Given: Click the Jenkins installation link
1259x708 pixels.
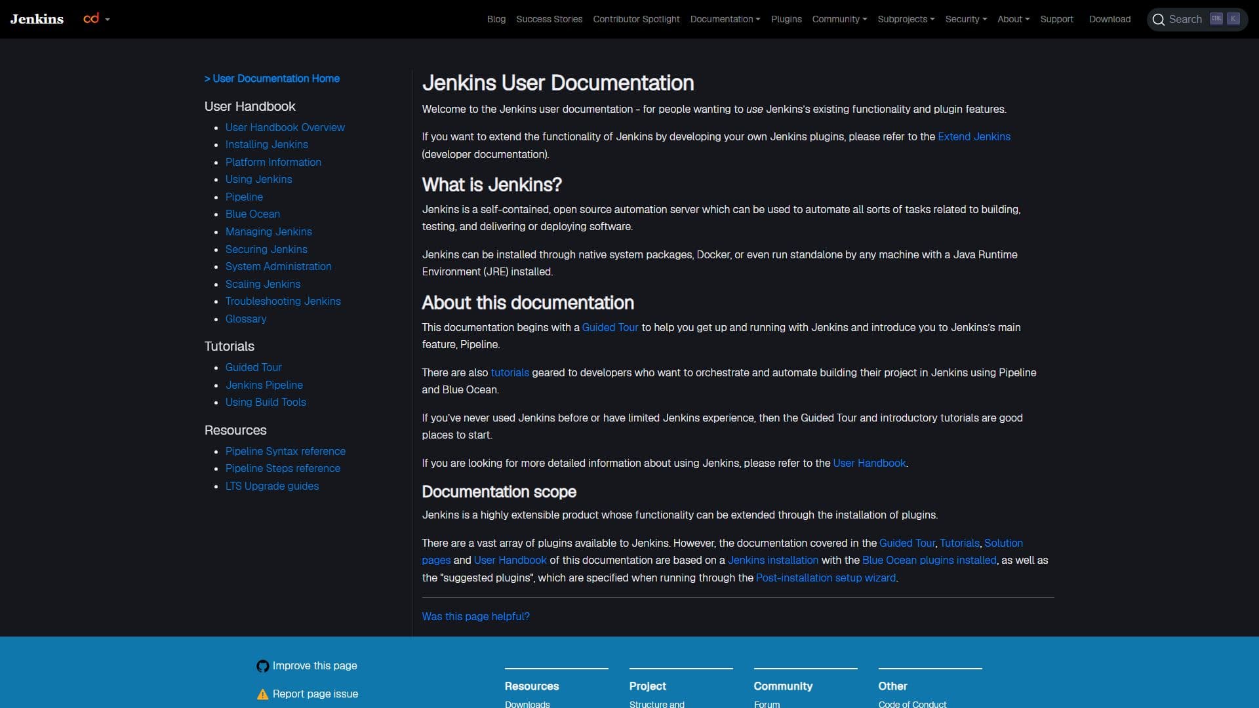Looking at the screenshot, I should pos(772,560).
